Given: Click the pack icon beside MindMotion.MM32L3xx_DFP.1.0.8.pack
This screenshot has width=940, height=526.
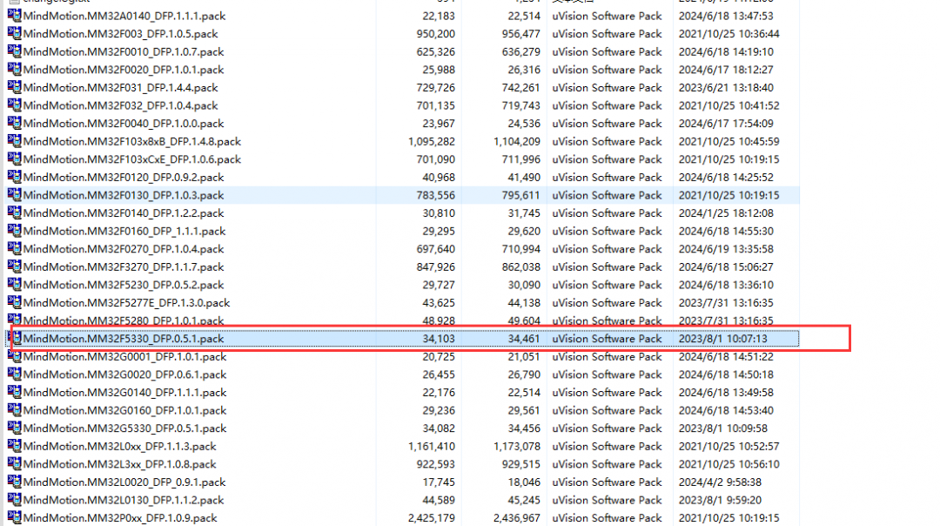Looking at the screenshot, I should [15, 464].
